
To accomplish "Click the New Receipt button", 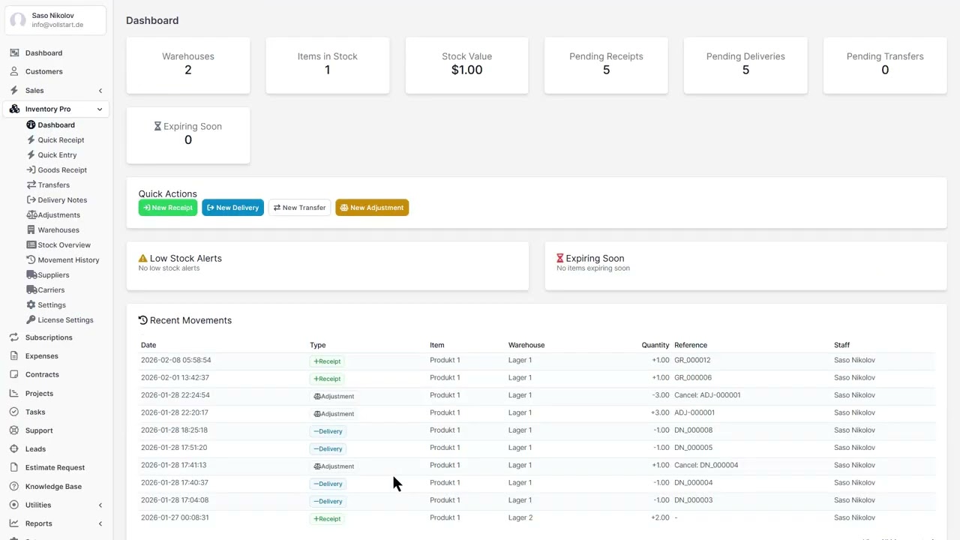I will pos(168,208).
